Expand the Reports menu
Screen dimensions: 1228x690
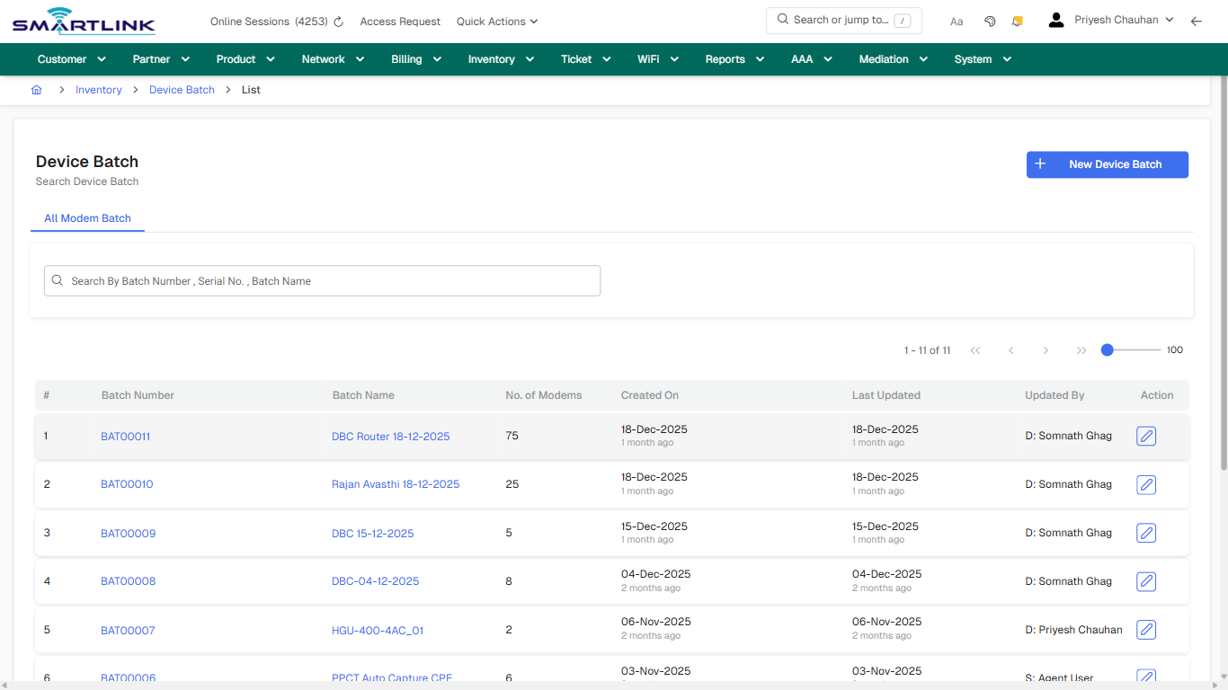pyautogui.click(x=734, y=58)
